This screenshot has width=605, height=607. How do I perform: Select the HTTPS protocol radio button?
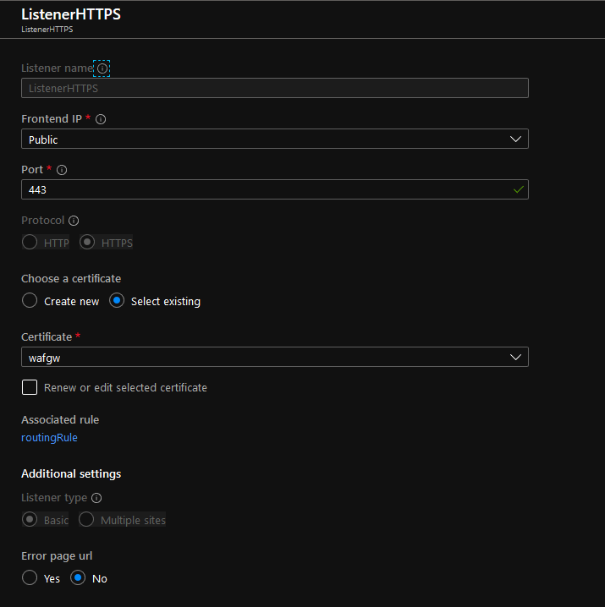pos(87,243)
